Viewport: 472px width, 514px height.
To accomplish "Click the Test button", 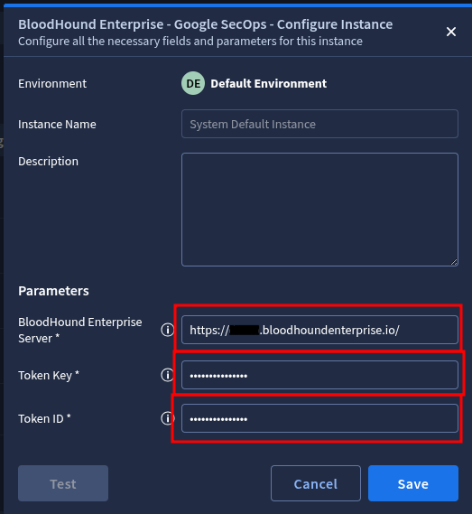I will [x=63, y=483].
